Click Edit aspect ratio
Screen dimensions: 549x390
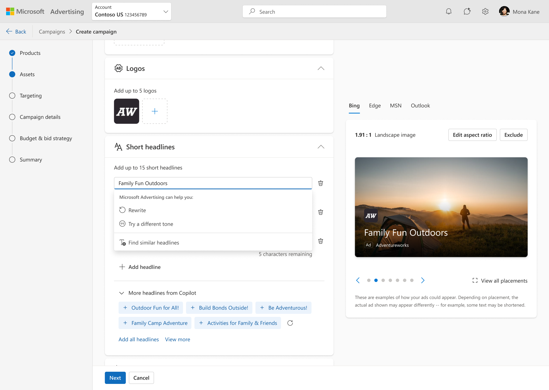click(472, 135)
